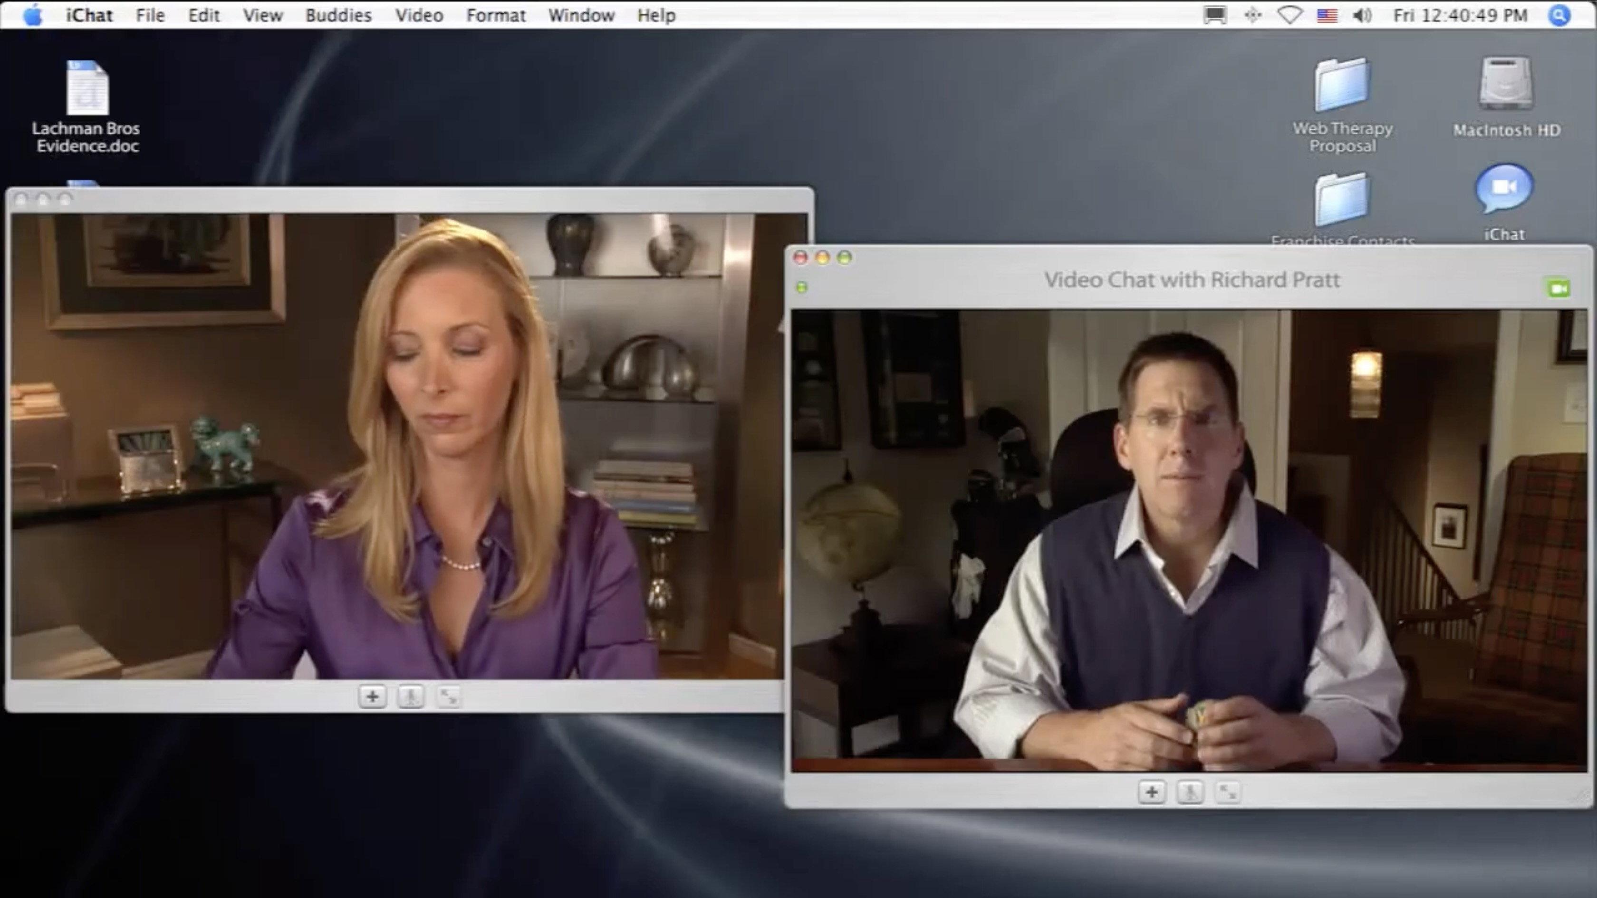Open the Format menu

[x=496, y=15]
